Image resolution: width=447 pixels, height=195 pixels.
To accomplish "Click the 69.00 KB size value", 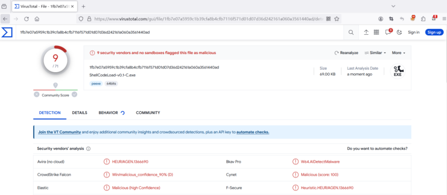I will tap(327, 74).
